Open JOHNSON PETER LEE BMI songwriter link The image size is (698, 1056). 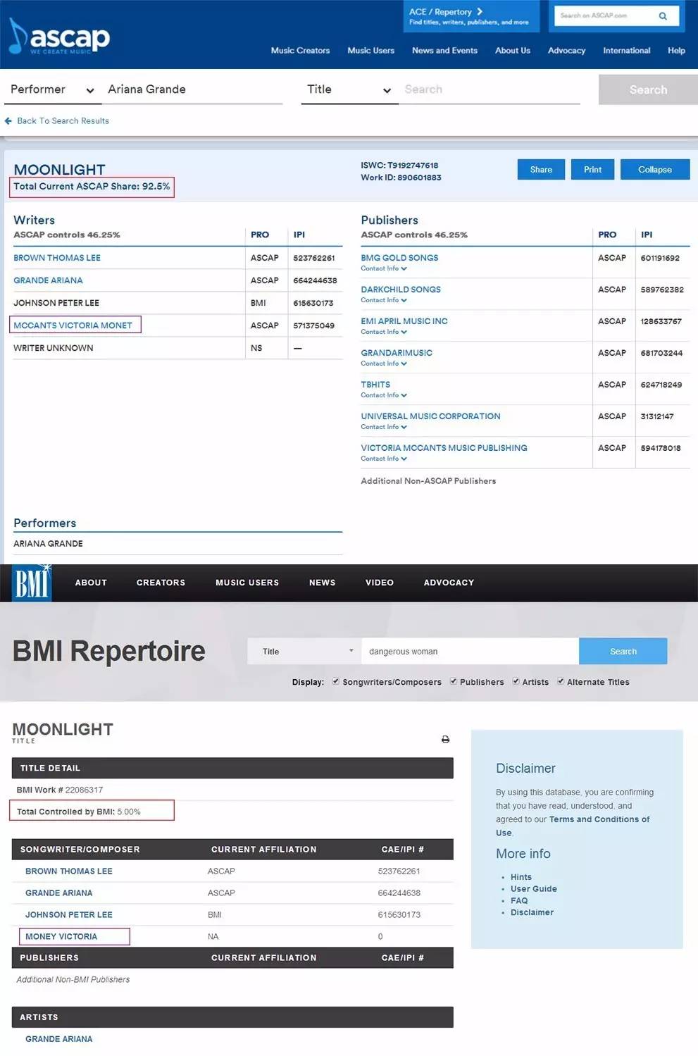point(69,914)
